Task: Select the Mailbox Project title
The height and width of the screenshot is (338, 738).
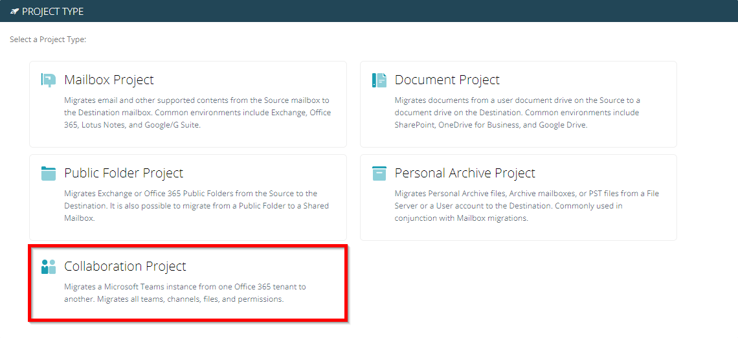Action: (109, 80)
